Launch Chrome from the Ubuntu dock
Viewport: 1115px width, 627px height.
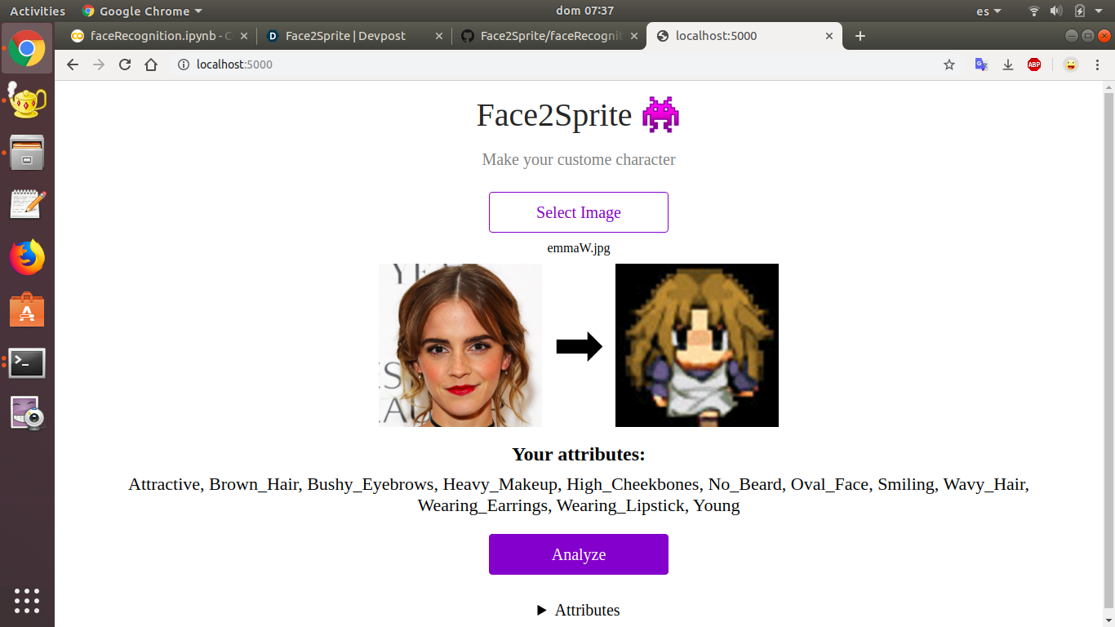27,49
